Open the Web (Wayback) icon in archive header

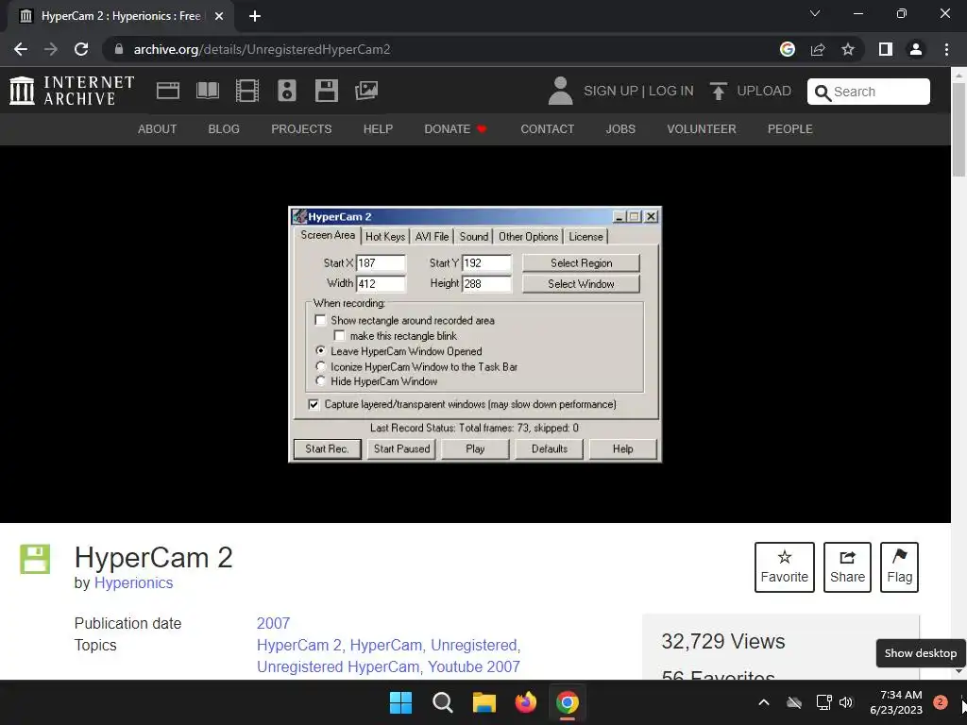point(168,91)
